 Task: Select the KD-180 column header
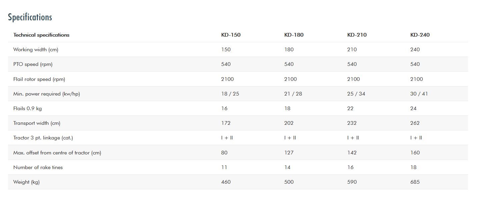tap(294, 35)
